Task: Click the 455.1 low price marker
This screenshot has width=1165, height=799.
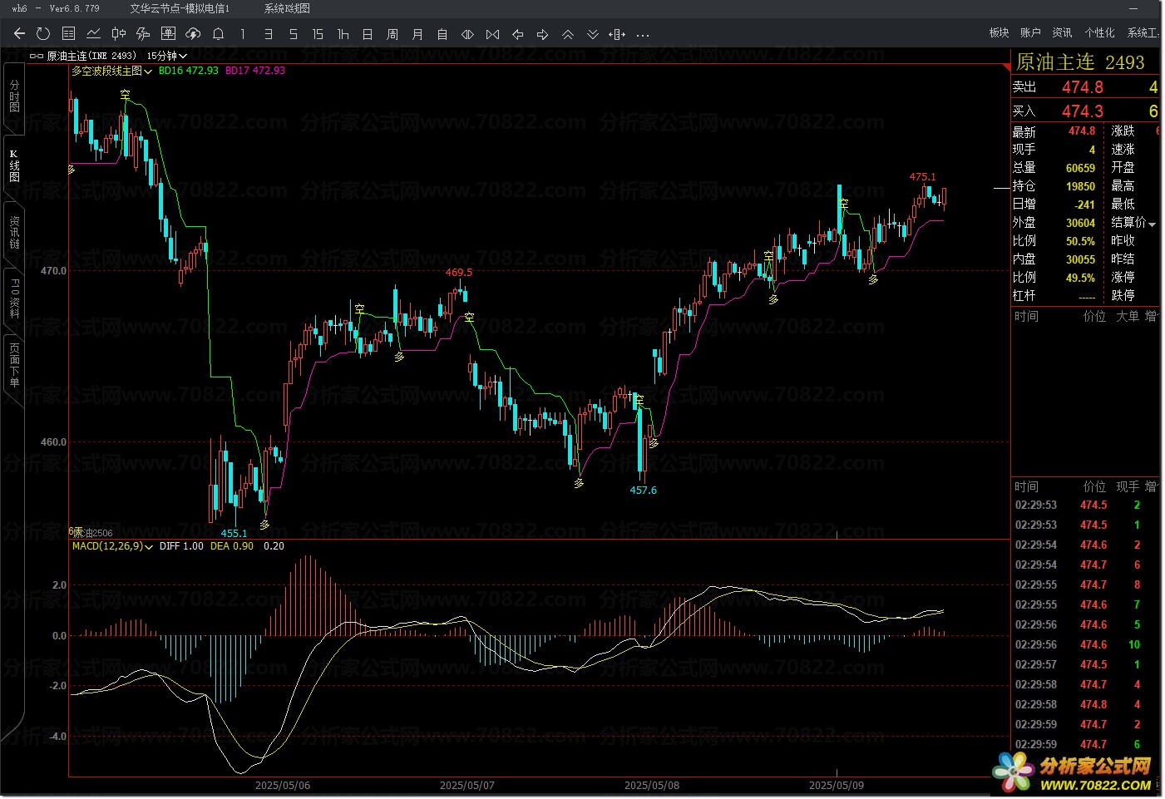Action: [x=234, y=533]
